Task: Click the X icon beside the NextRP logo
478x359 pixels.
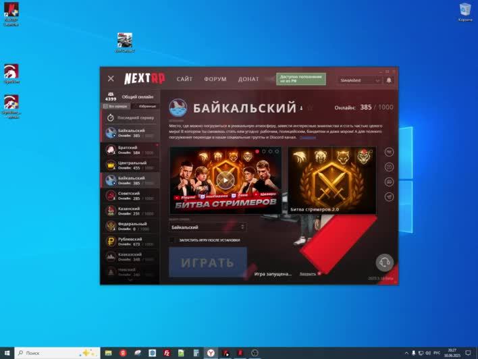Action: (111, 79)
